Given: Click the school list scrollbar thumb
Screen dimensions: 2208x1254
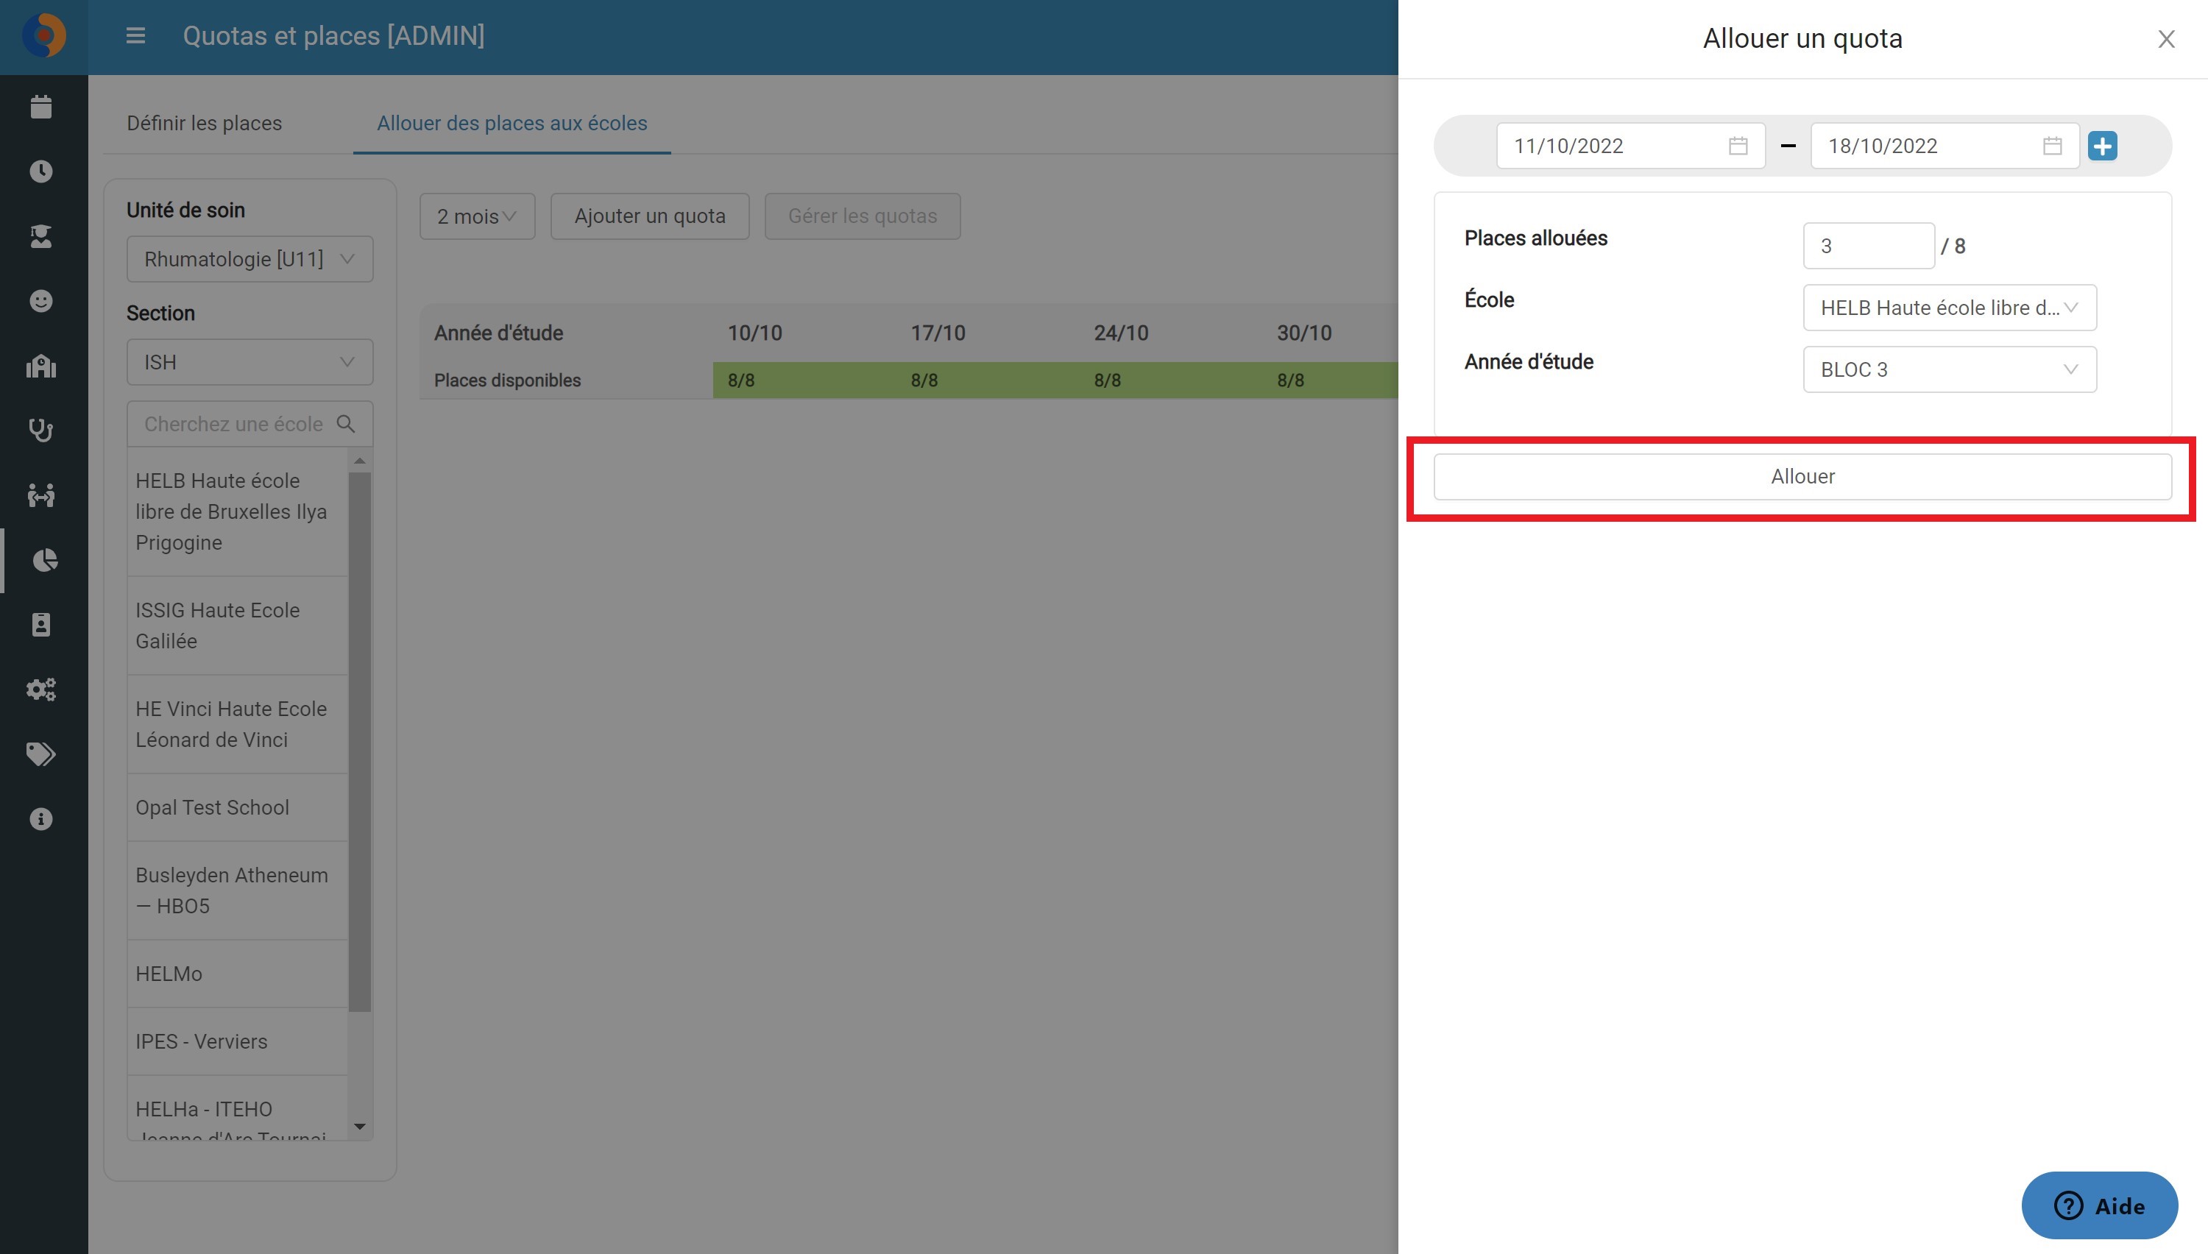Looking at the screenshot, I should [x=360, y=742].
